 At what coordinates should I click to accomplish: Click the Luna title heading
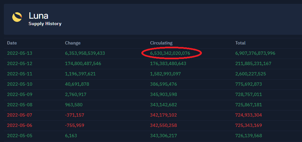(x=38, y=15)
